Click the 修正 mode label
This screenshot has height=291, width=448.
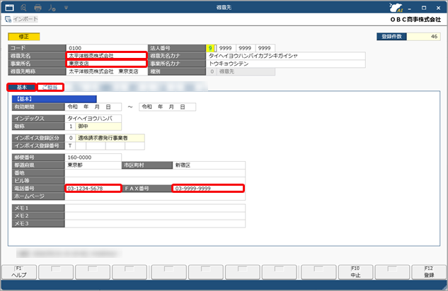click(x=24, y=37)
